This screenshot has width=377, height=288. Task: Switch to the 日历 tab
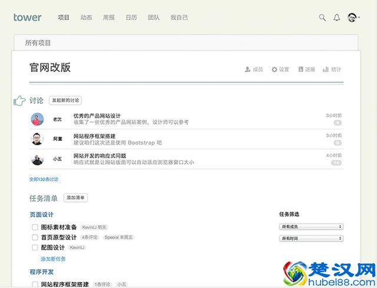point(131,18)
